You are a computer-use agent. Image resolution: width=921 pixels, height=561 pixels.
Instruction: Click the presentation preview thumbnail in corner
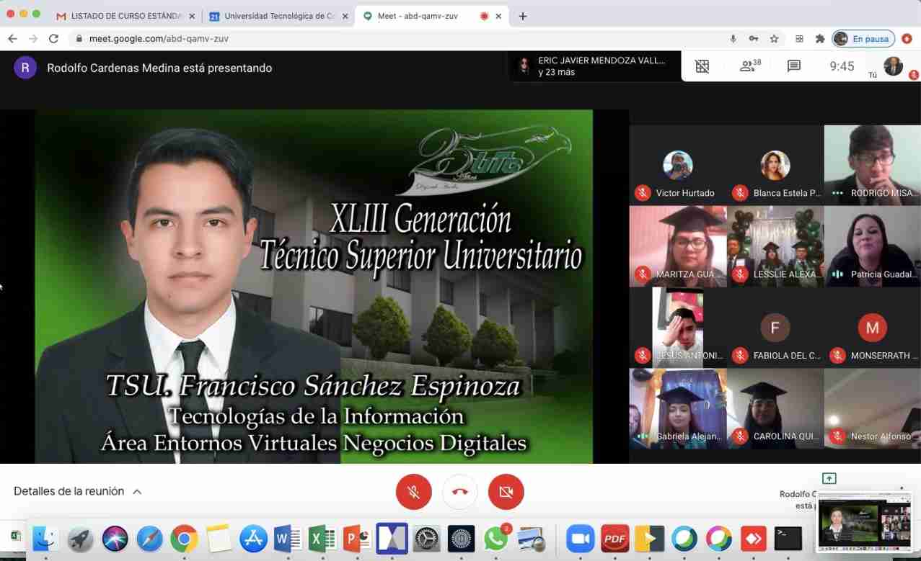(866, 521)
